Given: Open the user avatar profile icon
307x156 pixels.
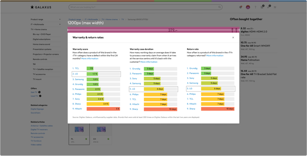Looking at the screenshot, I should point(248,7).
